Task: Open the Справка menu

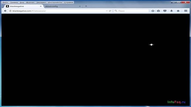Action: coord(69,2)
